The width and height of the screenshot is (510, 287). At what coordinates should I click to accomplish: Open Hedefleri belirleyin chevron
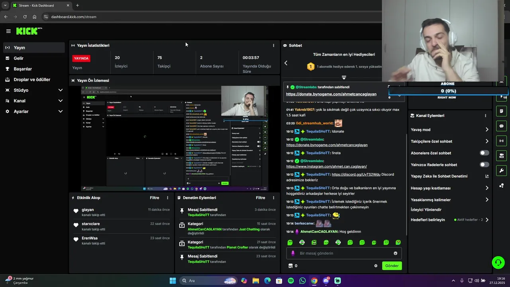click(x=487, y=220)
